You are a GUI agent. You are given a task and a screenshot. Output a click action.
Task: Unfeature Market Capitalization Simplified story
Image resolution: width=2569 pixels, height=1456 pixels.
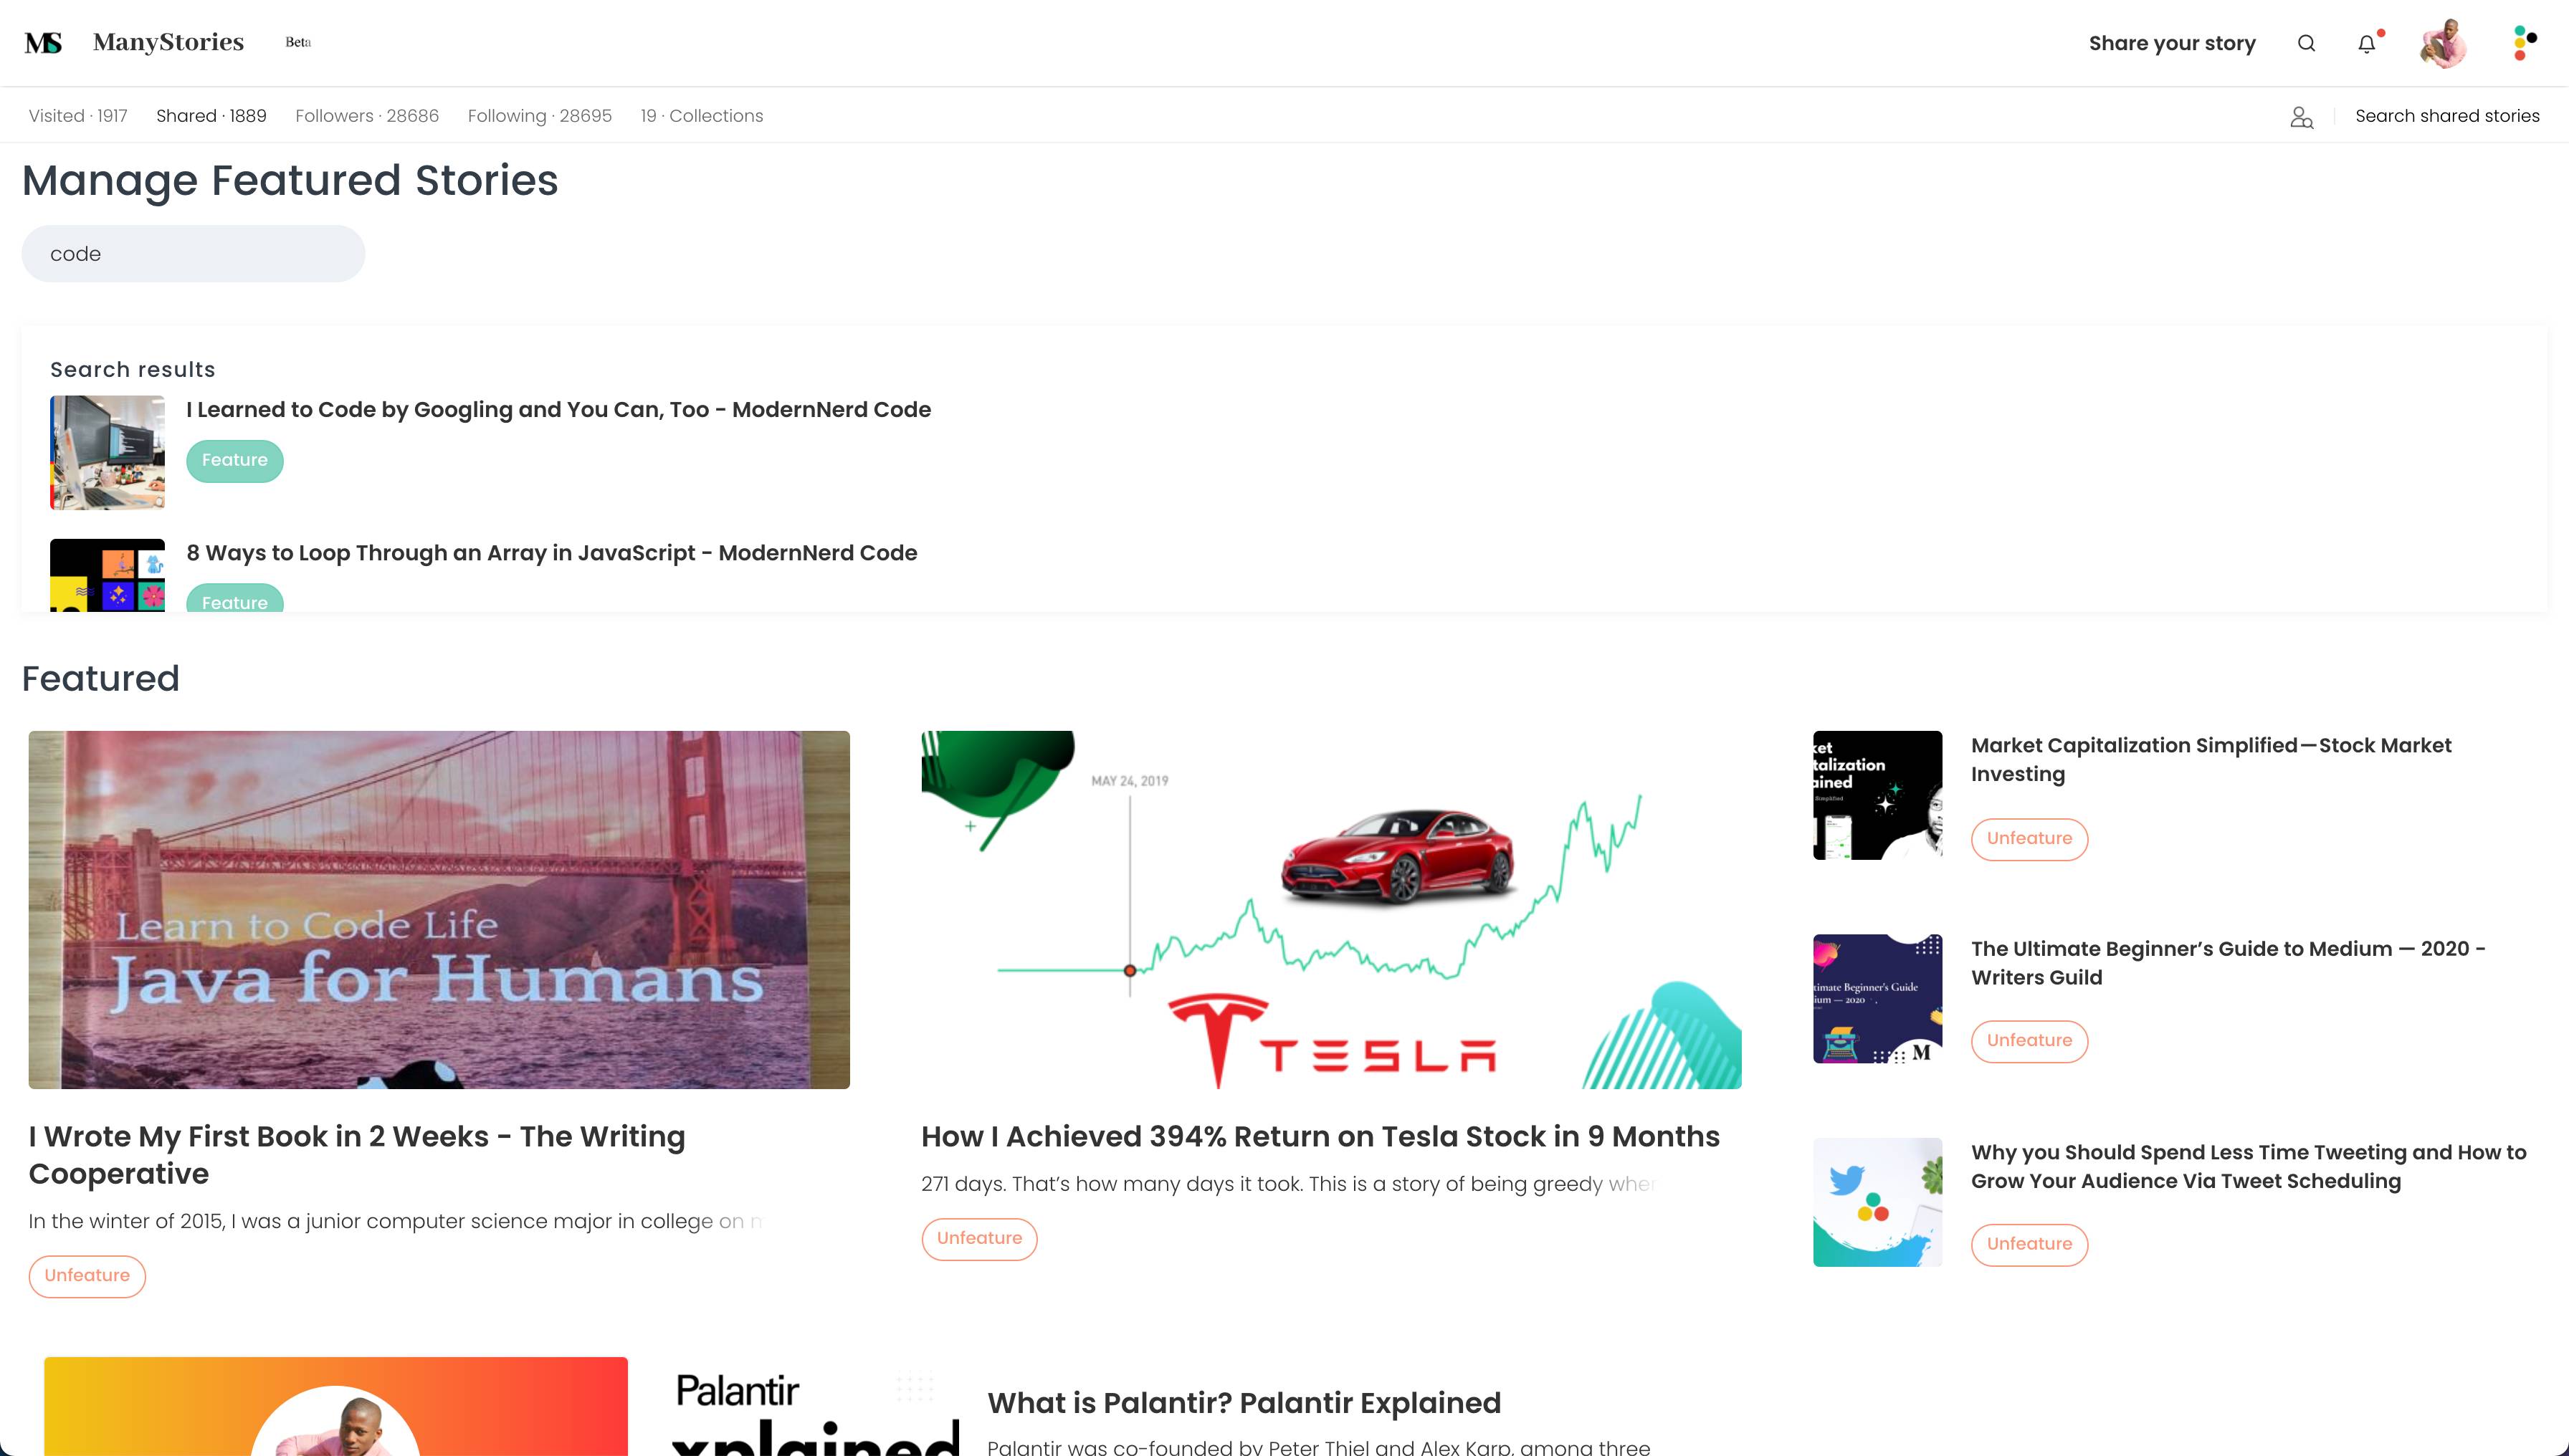(x=2029, y=839)
